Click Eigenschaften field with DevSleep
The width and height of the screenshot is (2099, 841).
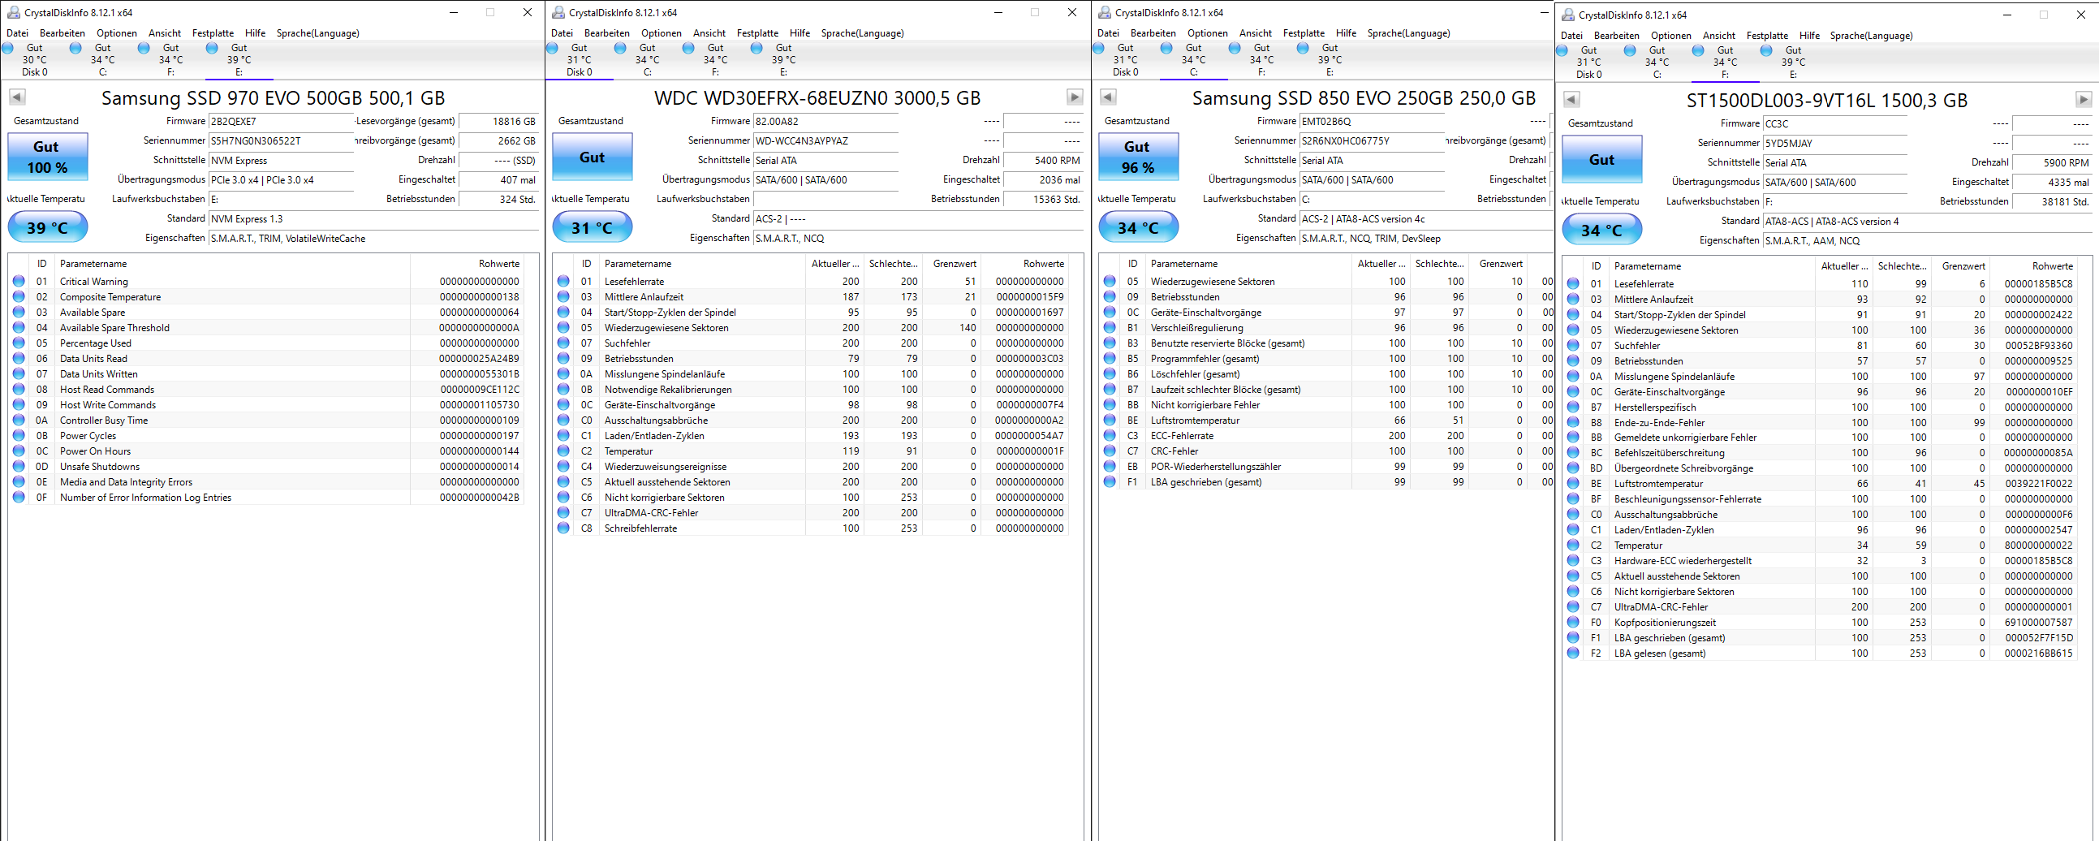[x=1426, y=239]
